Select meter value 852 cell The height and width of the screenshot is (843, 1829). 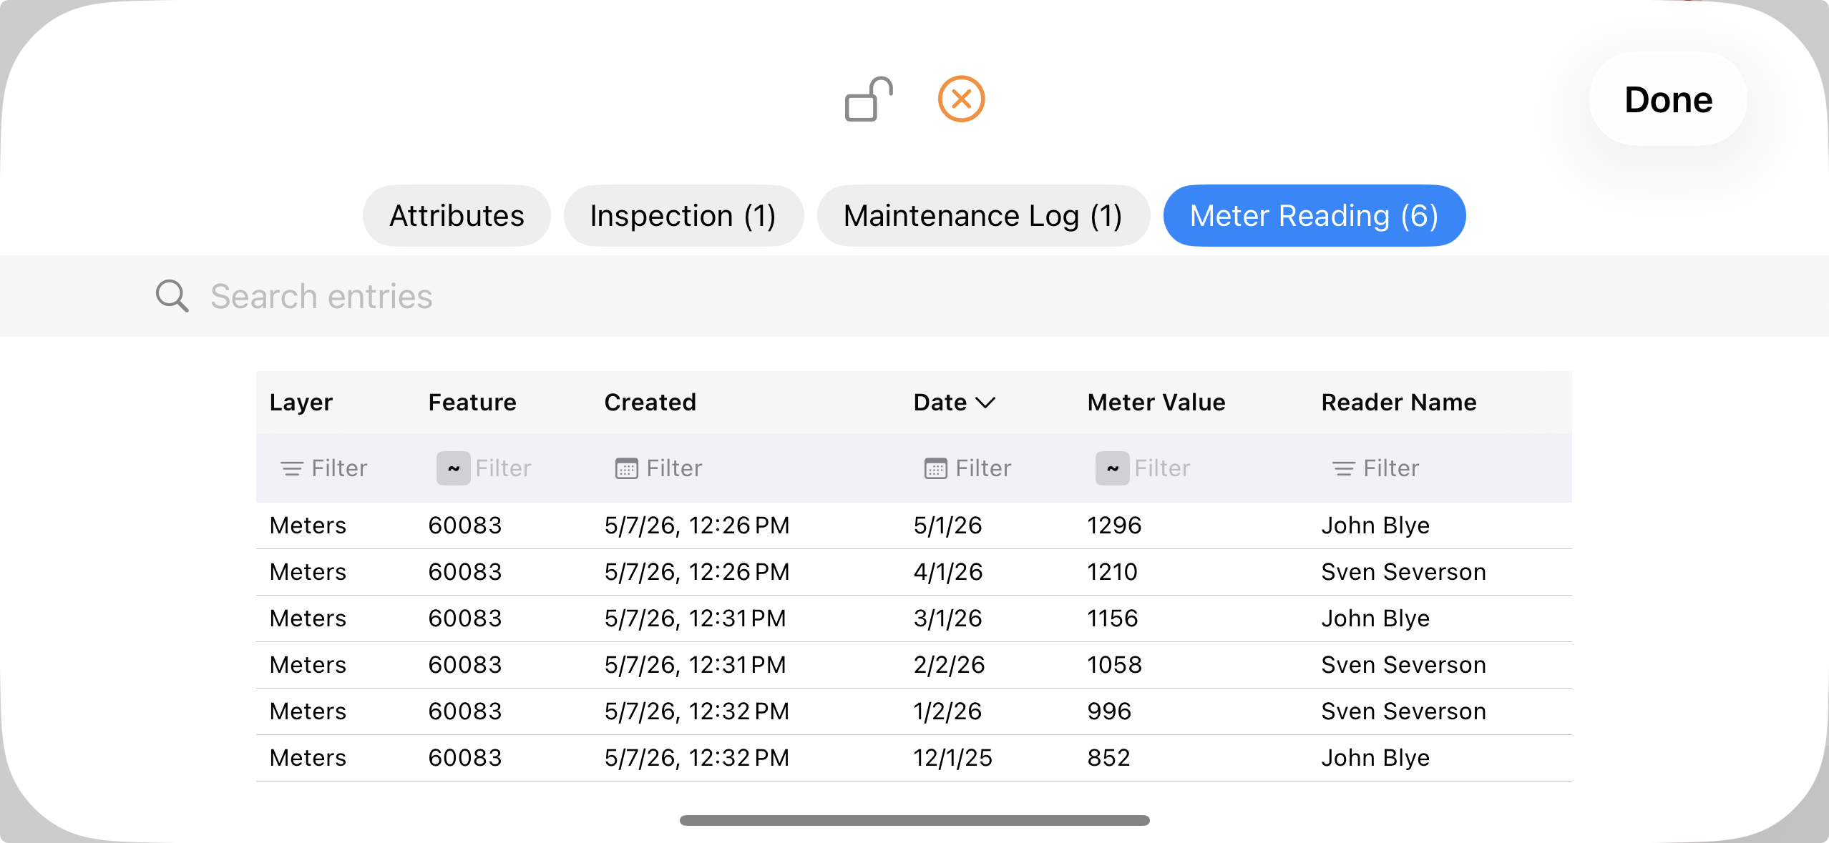(1108, 758)
